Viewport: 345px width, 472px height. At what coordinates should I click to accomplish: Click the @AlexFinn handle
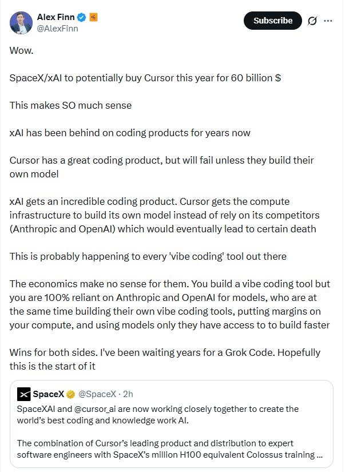pyautogui.click(x=57, y=29)
